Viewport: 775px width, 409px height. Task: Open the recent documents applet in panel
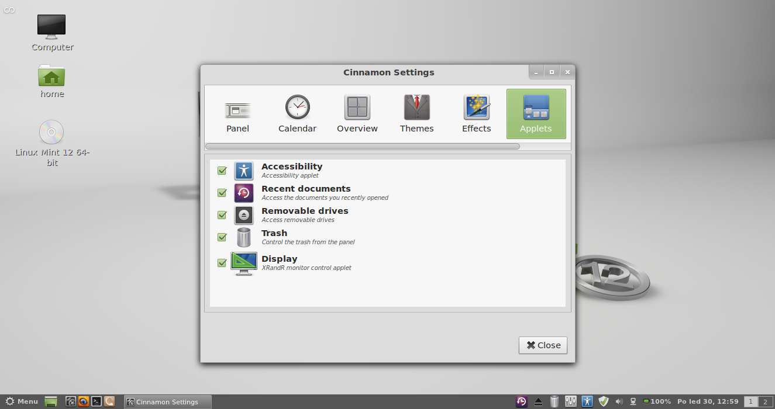[521, 401]
